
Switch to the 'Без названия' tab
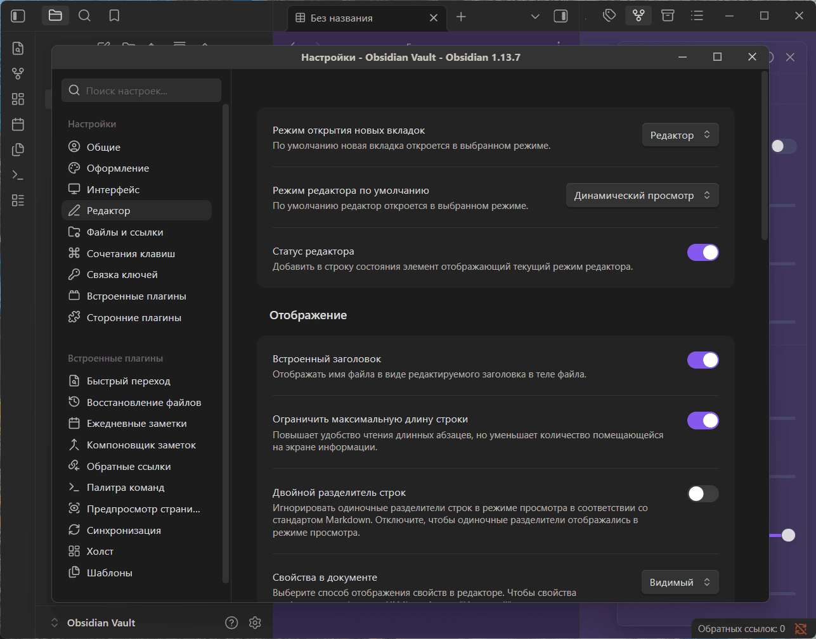(366, 18)
